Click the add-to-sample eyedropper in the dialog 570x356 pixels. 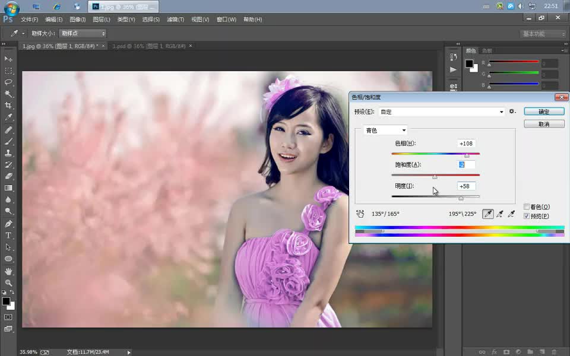pyautogui.click(x=500, y=214)
